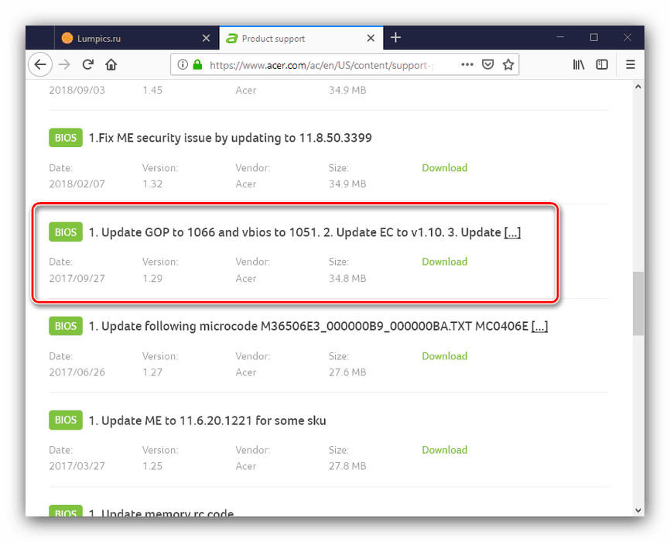This screenshot has width=670, height=542.
Task: Select the Product support tab
Action: (301, 38)
